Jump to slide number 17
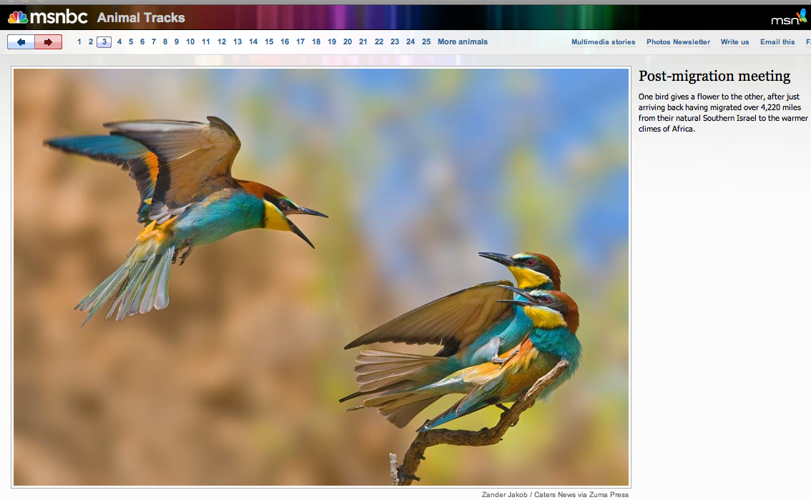 [x=300, y=42]
